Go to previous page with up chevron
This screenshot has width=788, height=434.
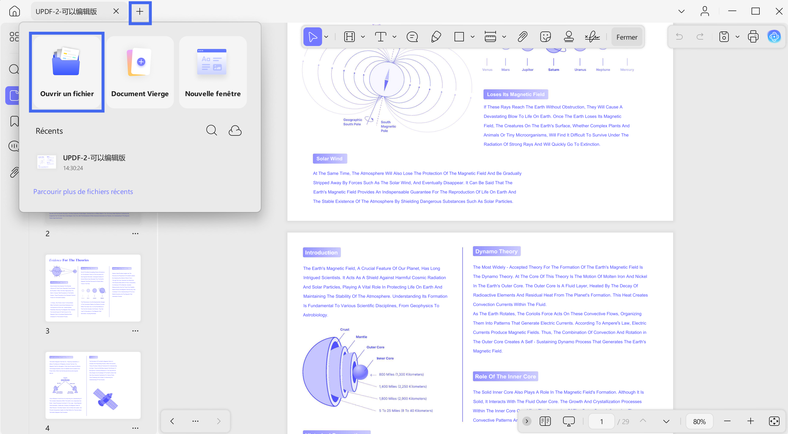tap(643, 421)
